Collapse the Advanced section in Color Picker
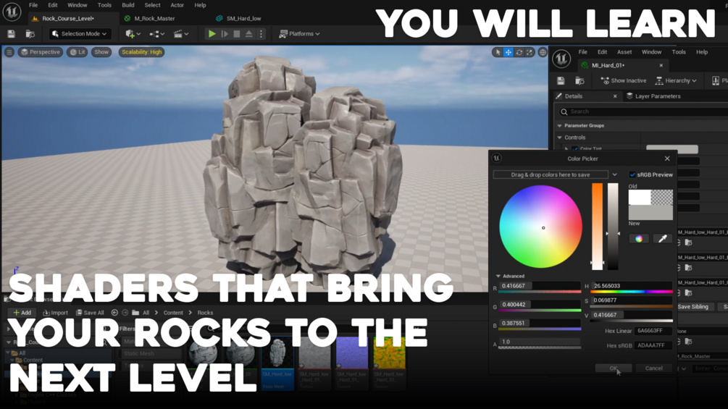Screen dimensions: 728x409 498,276
